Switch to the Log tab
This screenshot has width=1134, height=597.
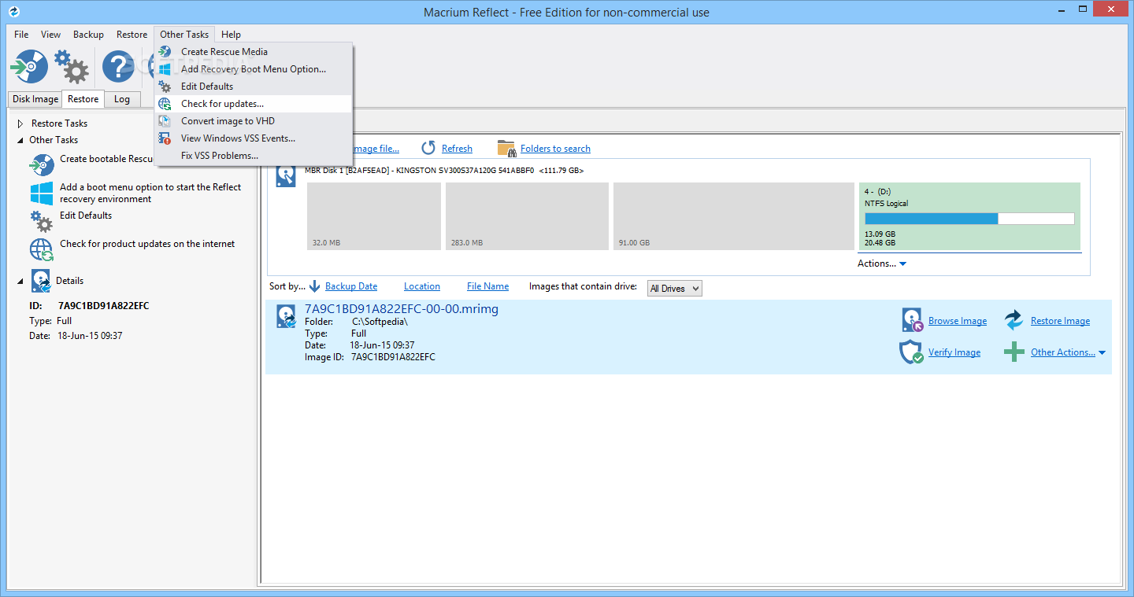pyautogui.click(x=122, y=99)
